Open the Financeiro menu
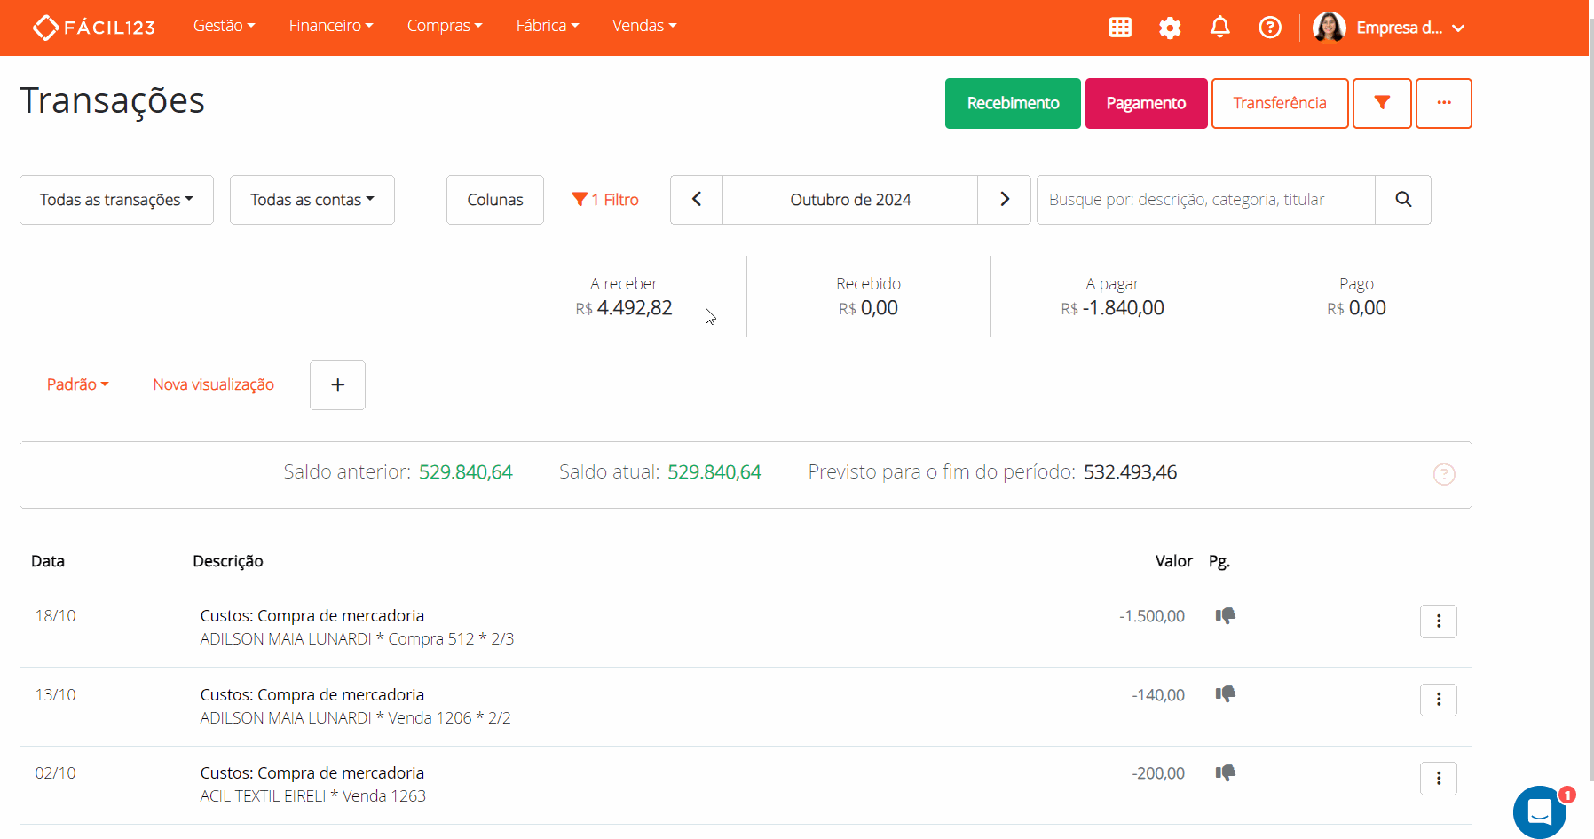 [x=331, y=26]
